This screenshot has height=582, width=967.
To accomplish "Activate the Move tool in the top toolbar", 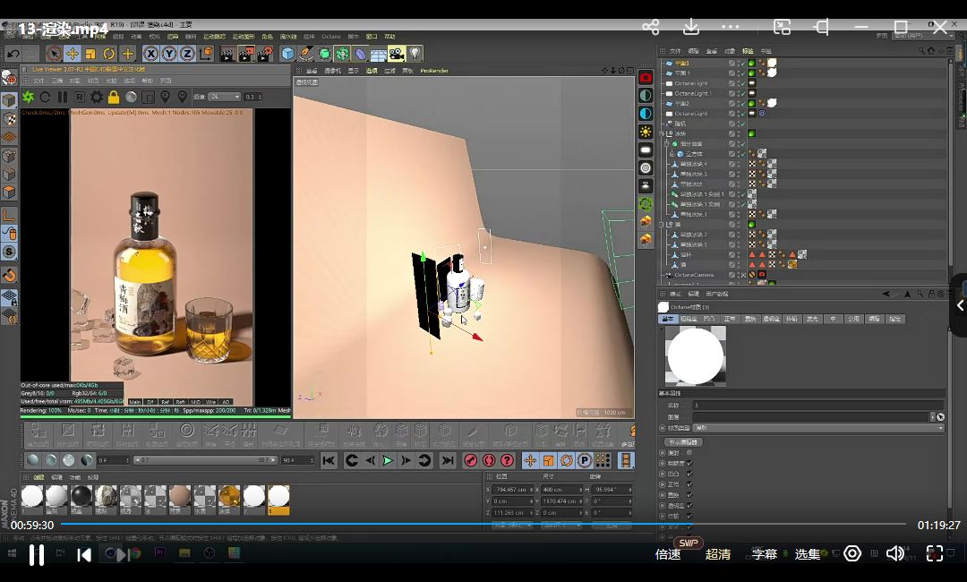I will click(73, 55).
